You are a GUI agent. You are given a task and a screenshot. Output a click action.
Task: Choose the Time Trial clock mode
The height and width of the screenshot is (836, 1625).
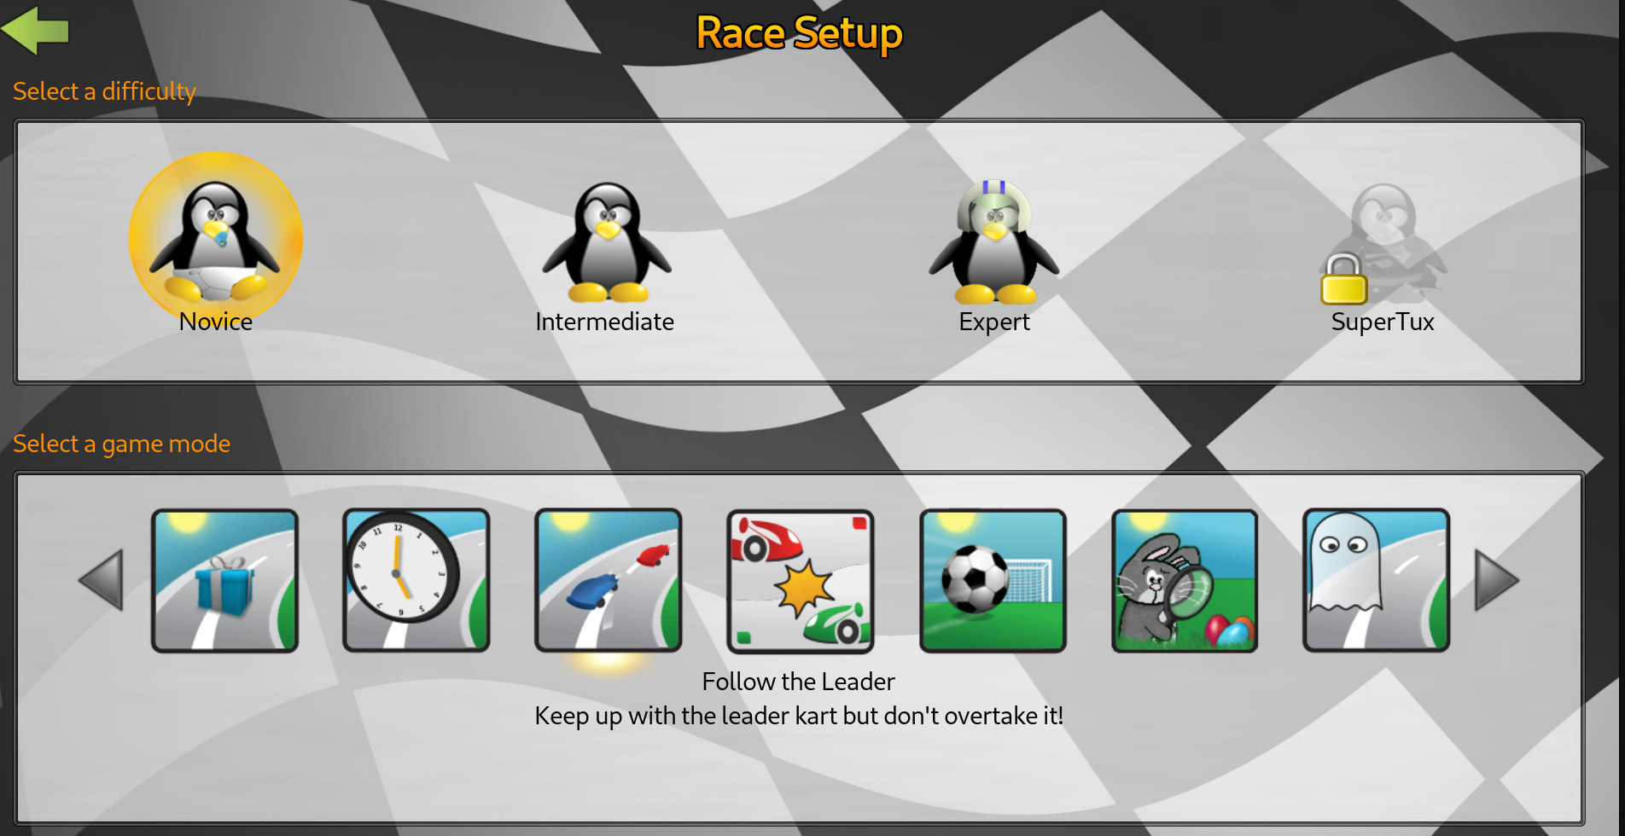point(416,581)
